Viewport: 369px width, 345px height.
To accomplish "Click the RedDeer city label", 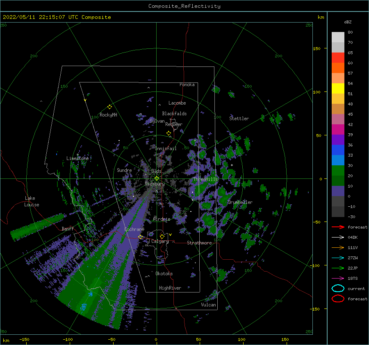I will (x=174, y=124).
